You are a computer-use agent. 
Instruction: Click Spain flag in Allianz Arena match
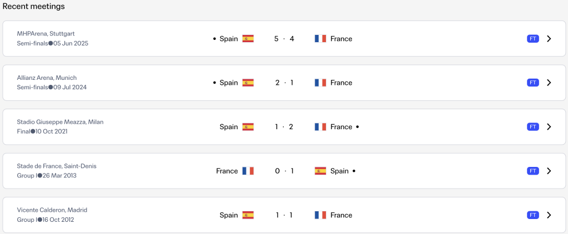coord(248,83)
